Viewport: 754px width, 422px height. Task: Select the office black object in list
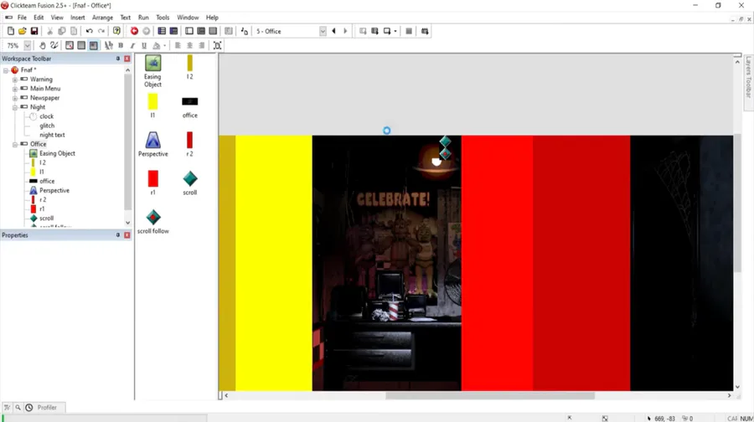coord(190,107)
